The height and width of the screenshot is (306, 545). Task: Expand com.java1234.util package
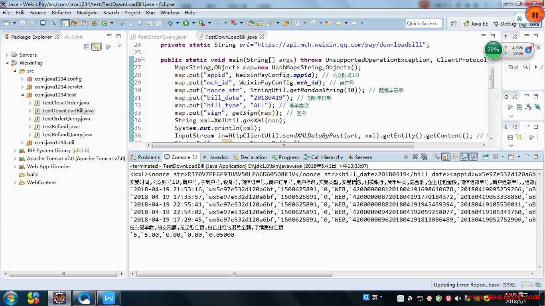pyautogui.click(x=23, y=143)
